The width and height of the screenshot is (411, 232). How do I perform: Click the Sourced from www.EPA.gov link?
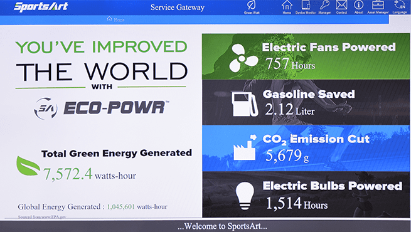(42, 217)
